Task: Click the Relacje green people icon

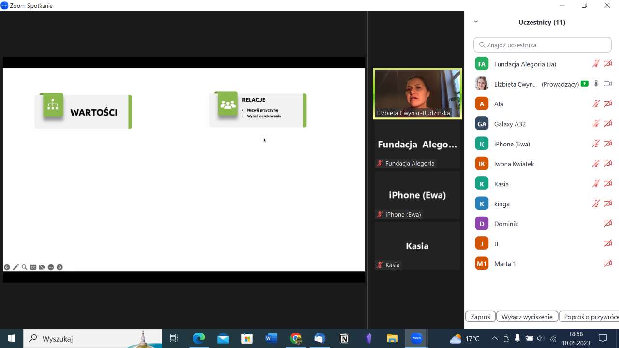Action: [227, 104]
